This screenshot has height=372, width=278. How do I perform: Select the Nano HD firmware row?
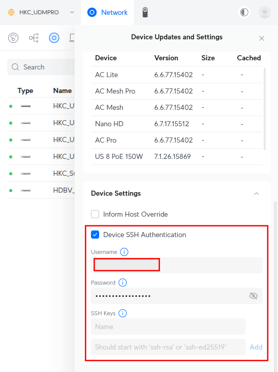coord(177,124)
